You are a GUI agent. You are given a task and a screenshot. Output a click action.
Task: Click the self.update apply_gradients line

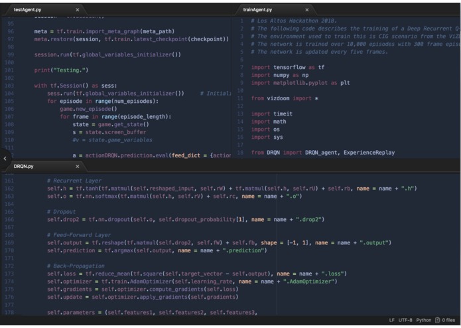[x=143, y=297]
